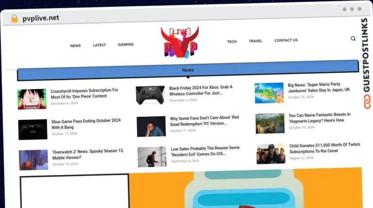Click the search magnifier icon
Image resolution: width=373 pixels, height=208 pixels.
[353, 38]
